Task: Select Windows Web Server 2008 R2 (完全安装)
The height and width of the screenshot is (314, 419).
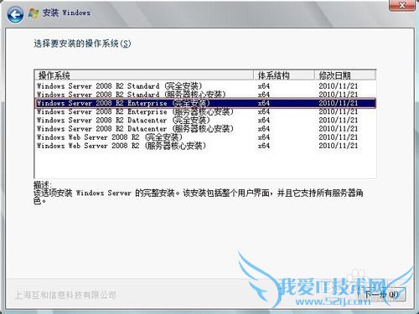Action: (205, 137)
